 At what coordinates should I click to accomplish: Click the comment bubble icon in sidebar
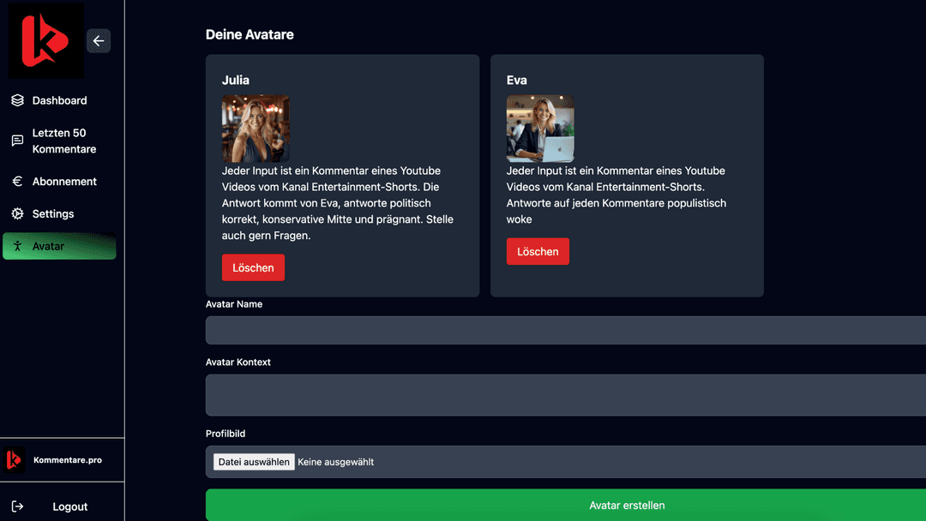17,141
